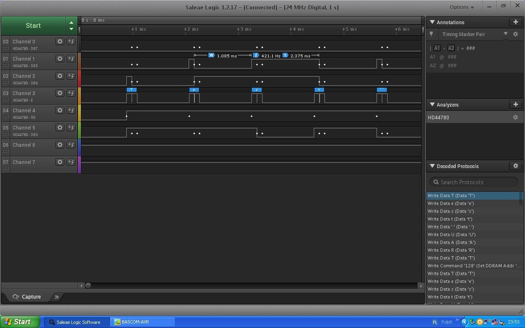
Task: Search decoded protocols field
Action: pos(474,182)
